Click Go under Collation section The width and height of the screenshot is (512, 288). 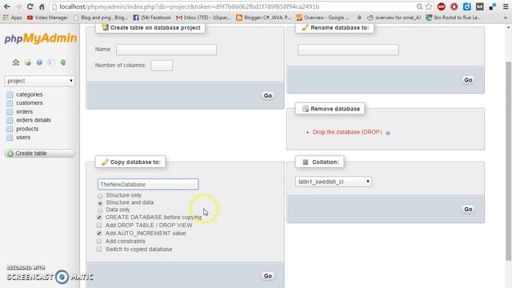pos(468,209)
